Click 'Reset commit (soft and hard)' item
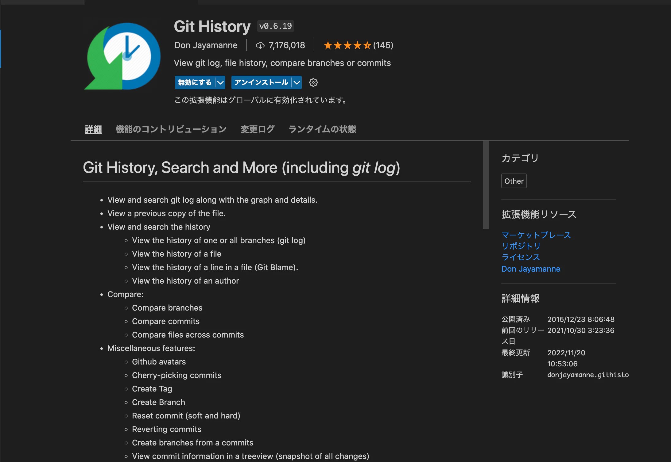671x462 pixels. (x=186, y=416)
